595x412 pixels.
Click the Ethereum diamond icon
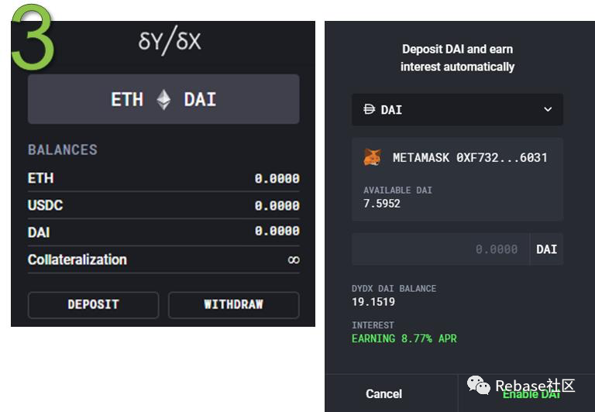coord(163,100)
